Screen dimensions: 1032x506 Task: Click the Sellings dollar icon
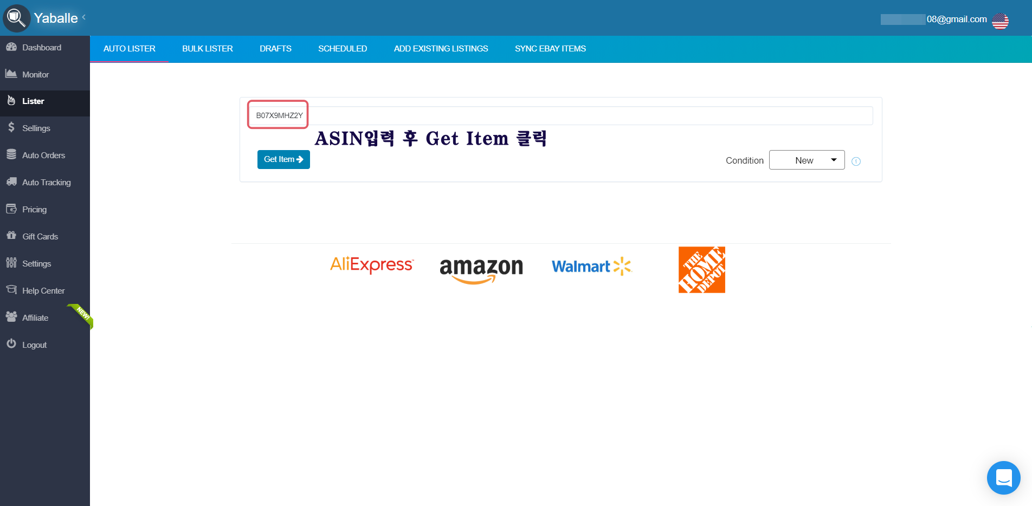pos(11,127)
